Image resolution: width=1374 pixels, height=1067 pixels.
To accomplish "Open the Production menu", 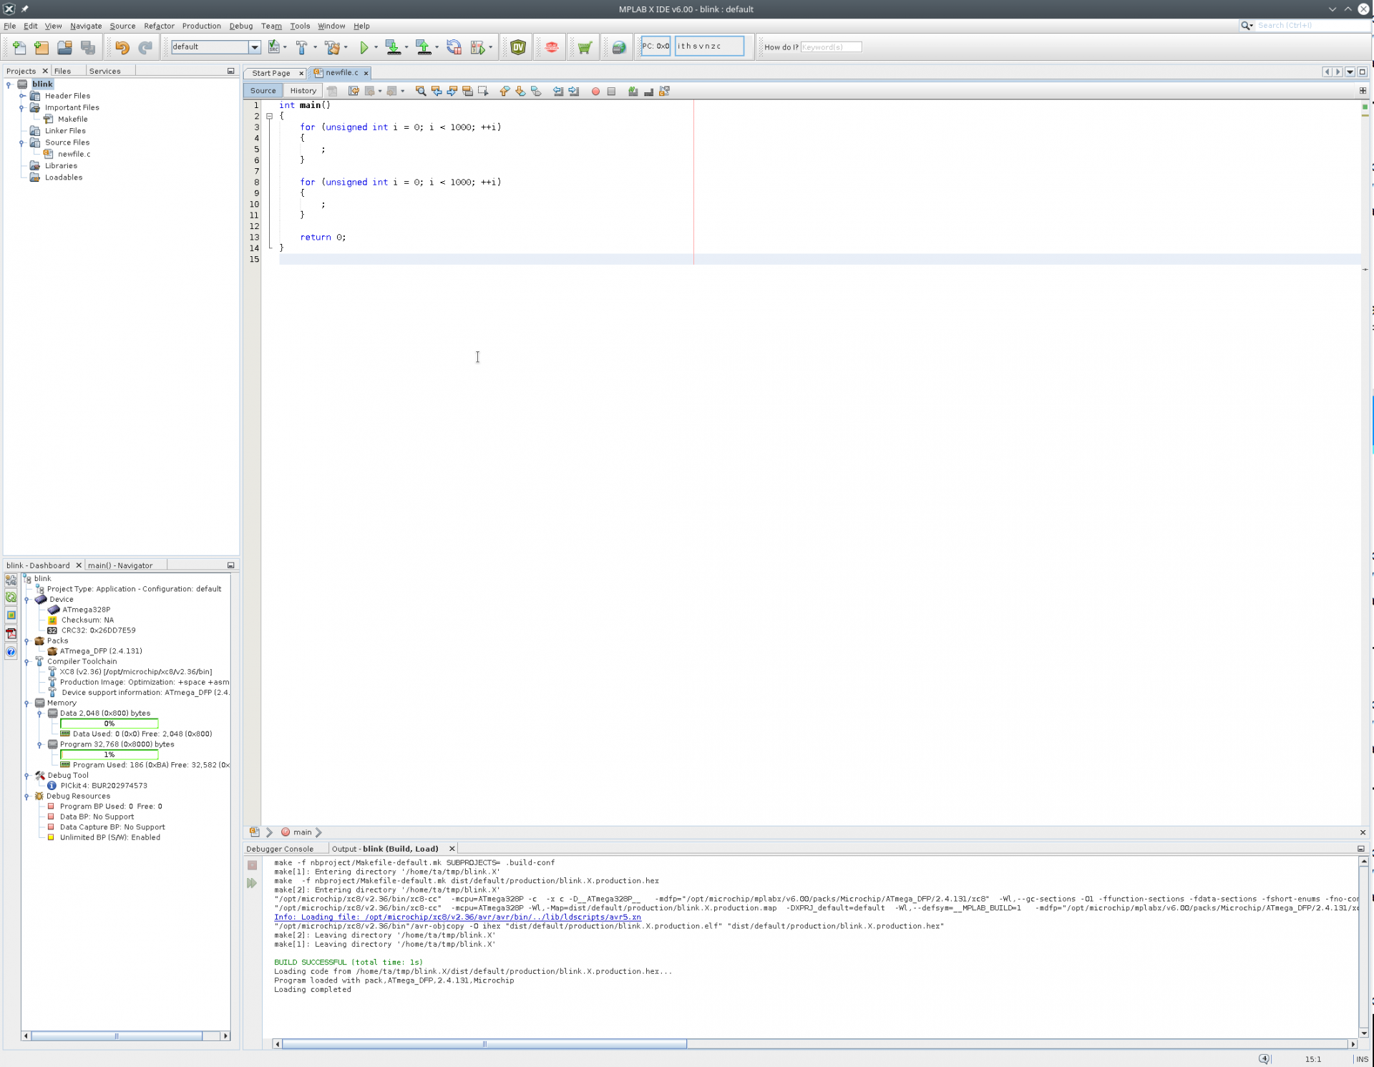I will [201, 26].
